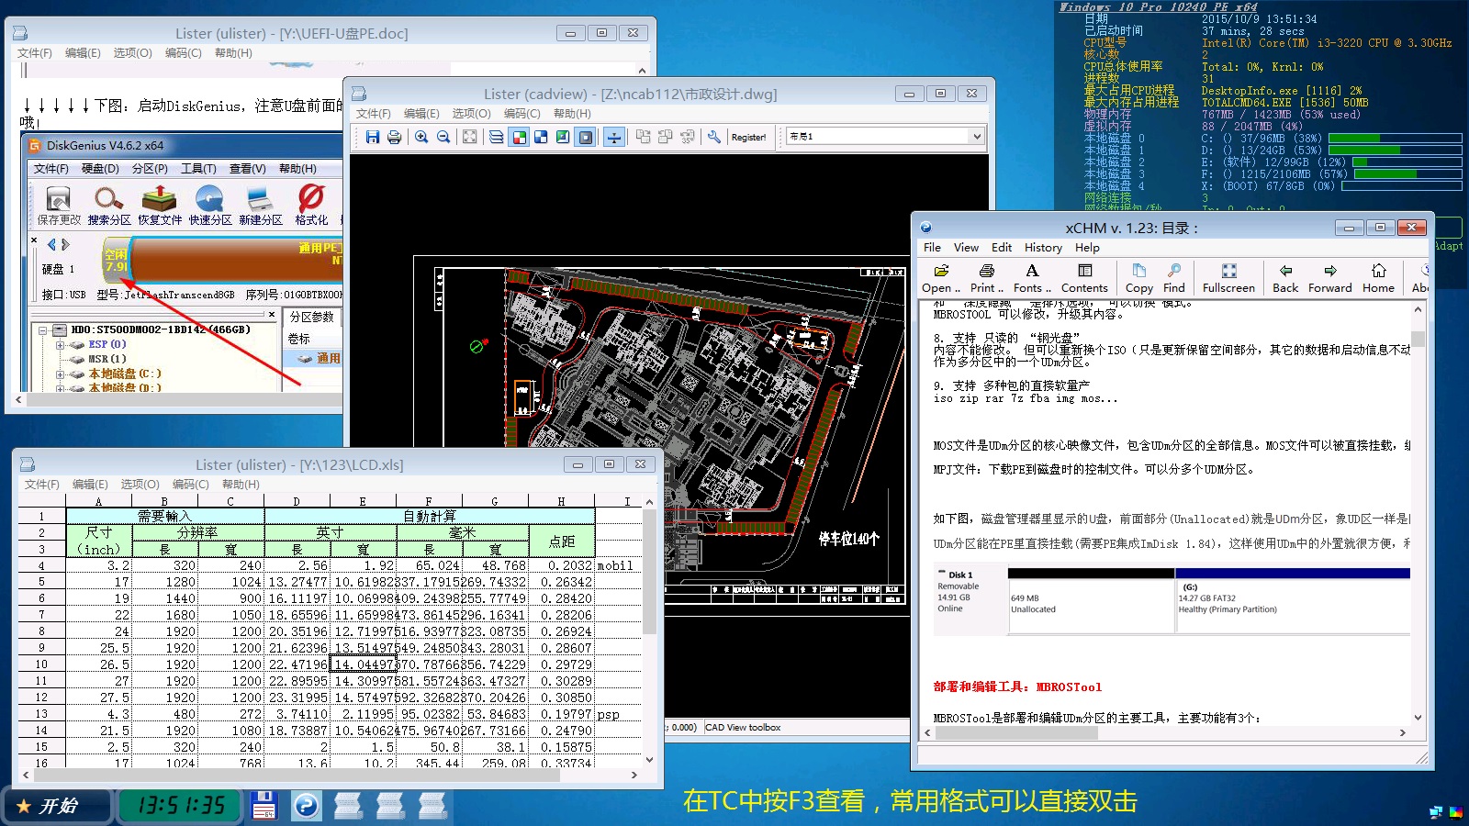The height and width of the screenshot is (826, 1469).
Task: Click column header D in LCD.xls
Action: pyautogui.click(x=297, y=501)
